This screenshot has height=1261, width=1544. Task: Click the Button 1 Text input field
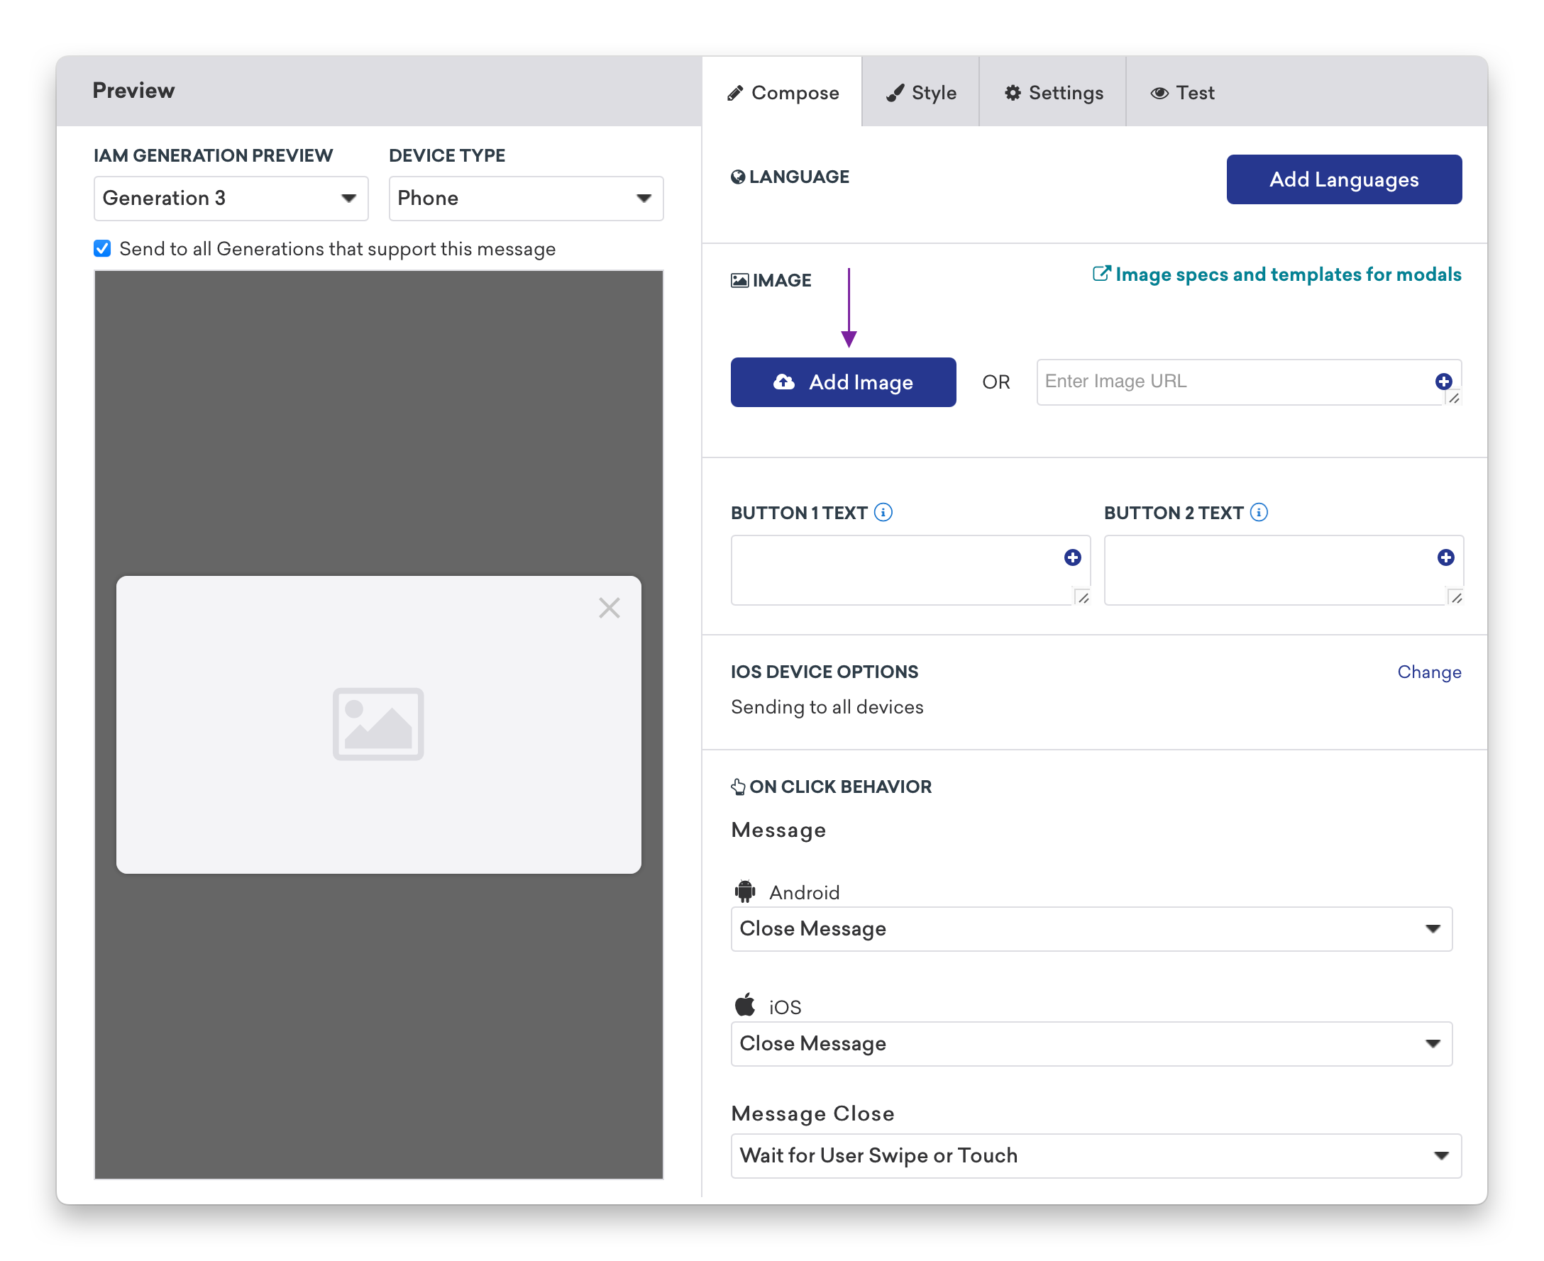point(910,570)
